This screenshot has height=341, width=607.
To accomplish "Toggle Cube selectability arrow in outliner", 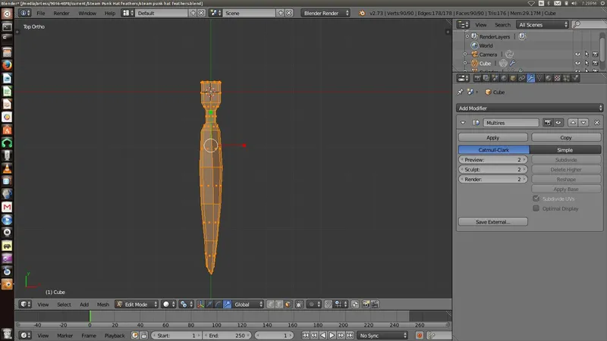I will (587, 64).
